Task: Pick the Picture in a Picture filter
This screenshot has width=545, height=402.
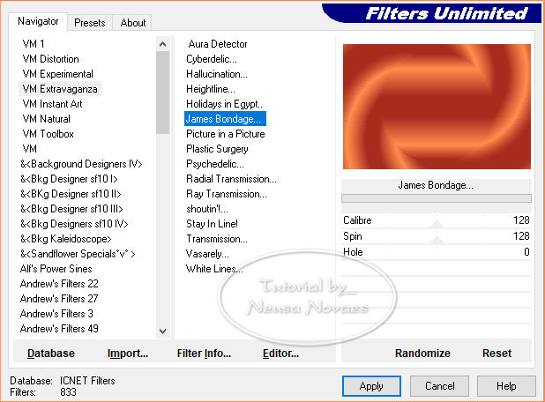Action: [x=225, y=134]
